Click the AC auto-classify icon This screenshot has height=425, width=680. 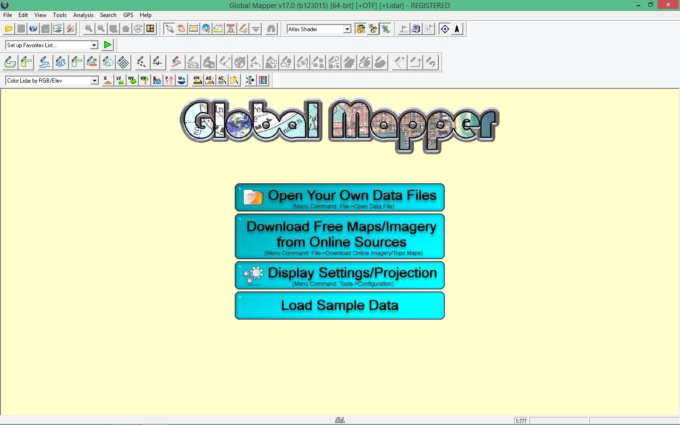(222, 80)
